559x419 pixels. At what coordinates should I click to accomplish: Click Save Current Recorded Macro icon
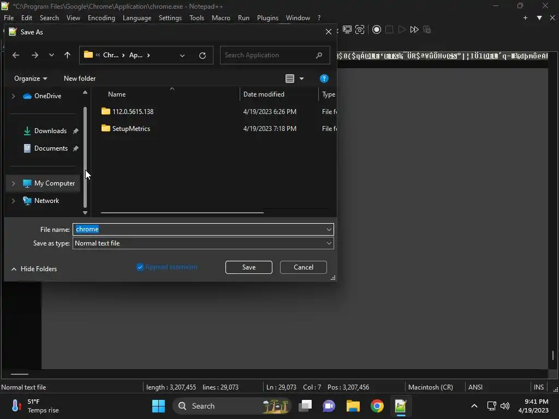[x=427, y=29]
